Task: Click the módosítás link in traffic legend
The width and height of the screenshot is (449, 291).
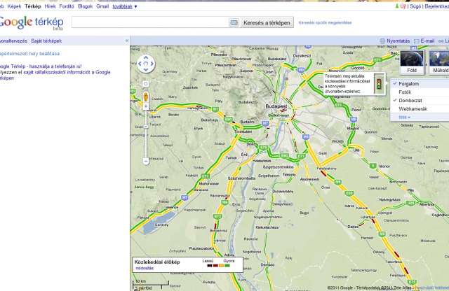Action: point(145,268)
